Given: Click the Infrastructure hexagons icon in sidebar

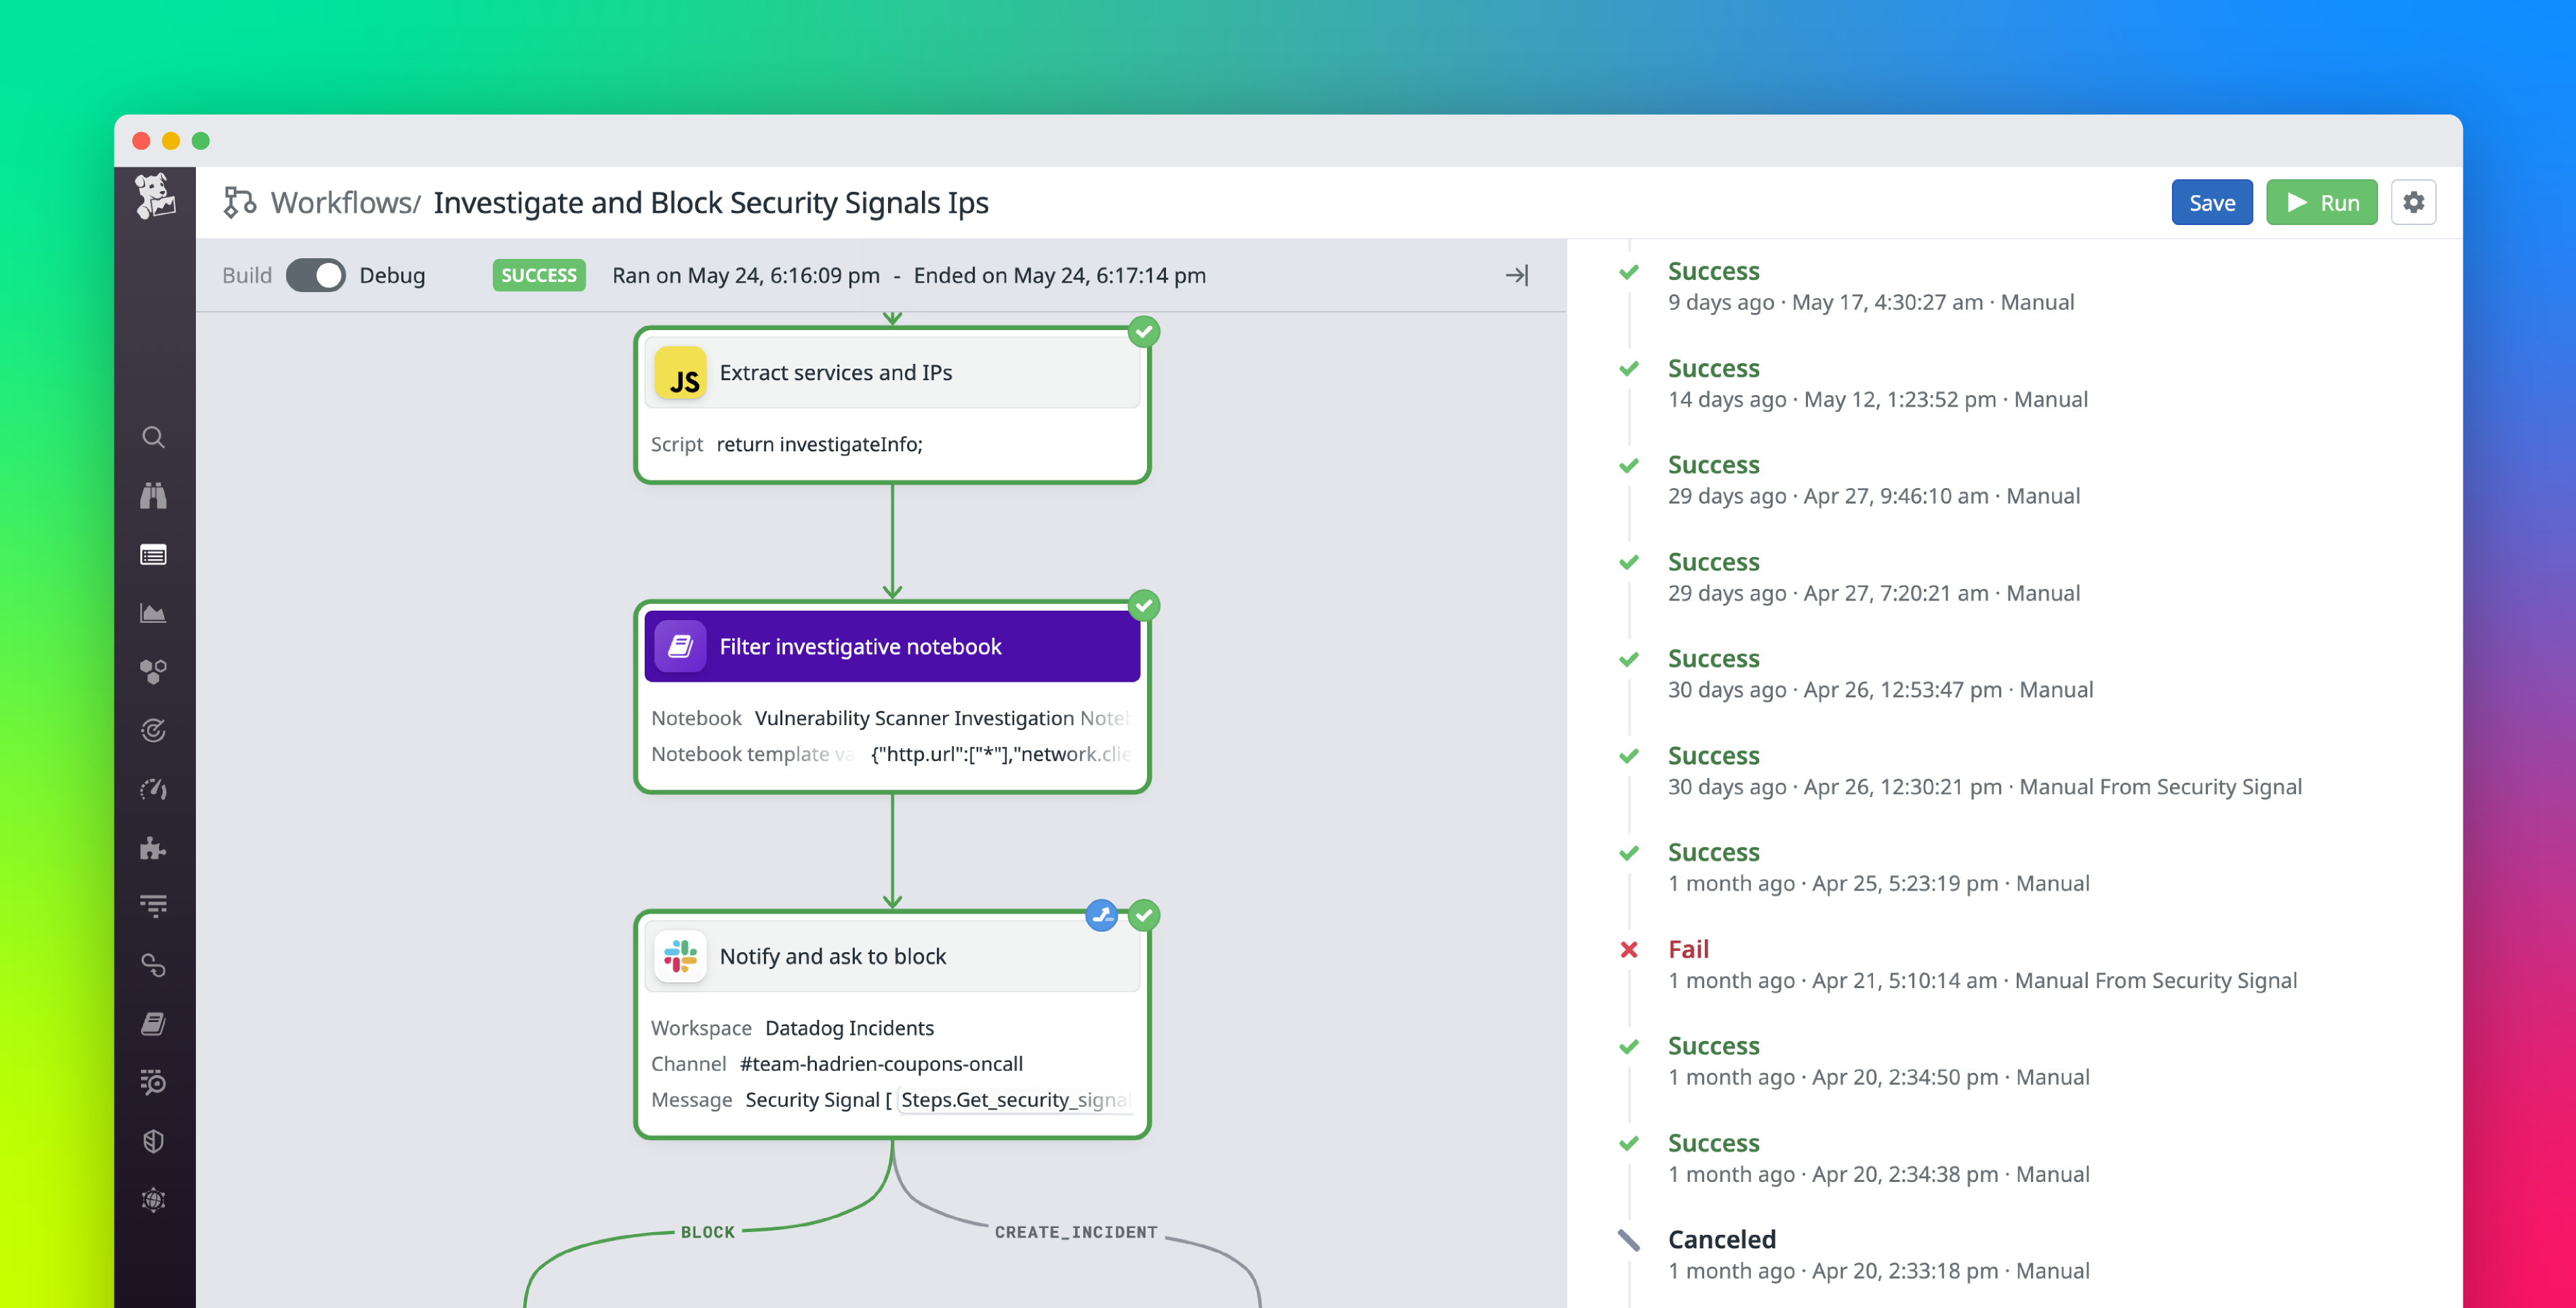Looking at the screenshot, I should (153, 672).
